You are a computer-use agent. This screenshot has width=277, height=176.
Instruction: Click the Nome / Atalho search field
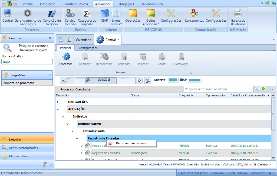(x=27, y=62)
